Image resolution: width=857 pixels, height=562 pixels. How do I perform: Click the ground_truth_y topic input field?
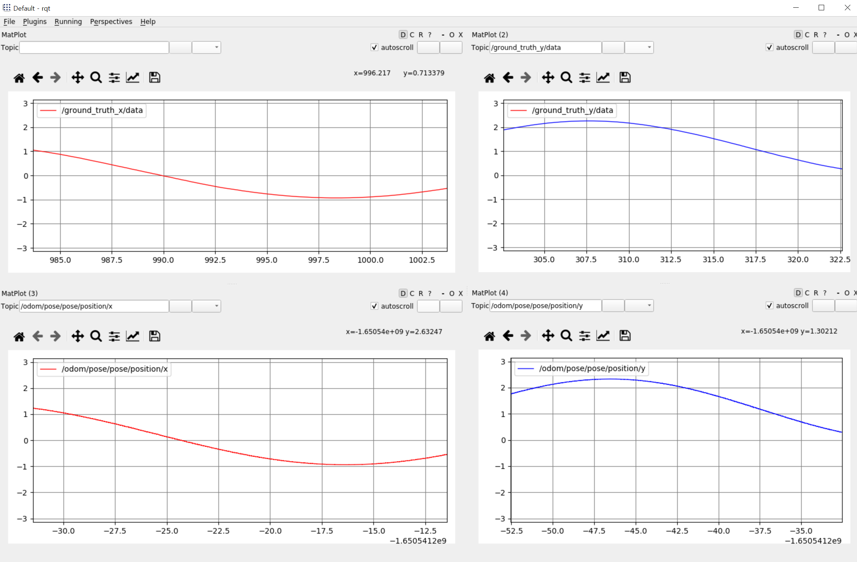(x=544, y=47)
